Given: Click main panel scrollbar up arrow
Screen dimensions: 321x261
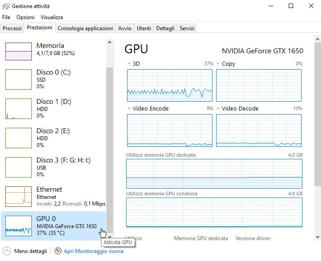Looking at the screenshot, I should pyautogui.click(x=317, y=39).
